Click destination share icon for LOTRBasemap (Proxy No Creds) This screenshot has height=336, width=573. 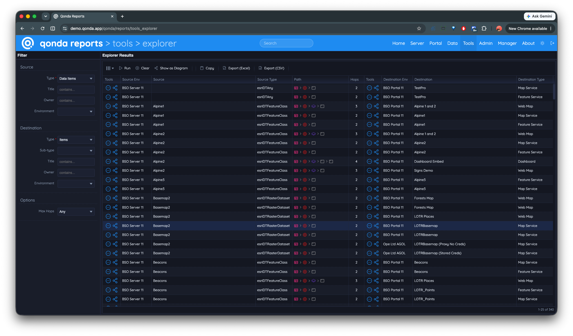pyautogui.click(x=376, y=244)
